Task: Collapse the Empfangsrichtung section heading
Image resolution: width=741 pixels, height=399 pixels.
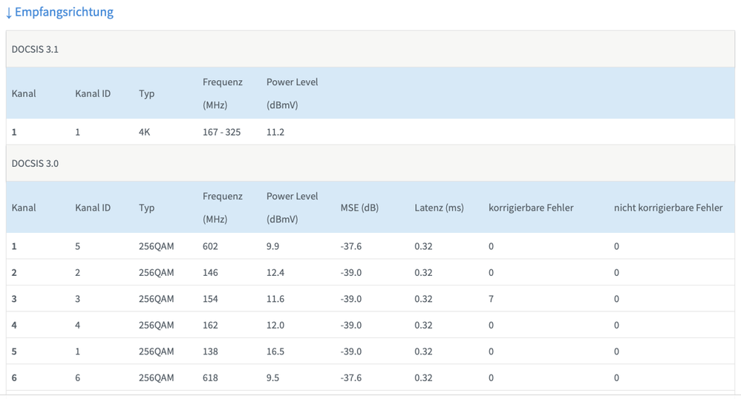Action: [59, 12]
